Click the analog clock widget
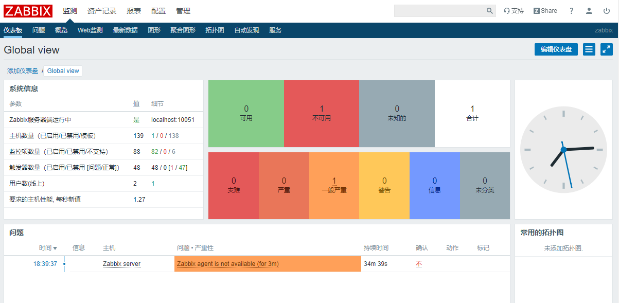Screen dimensions: 619x303 coord(563,149)
